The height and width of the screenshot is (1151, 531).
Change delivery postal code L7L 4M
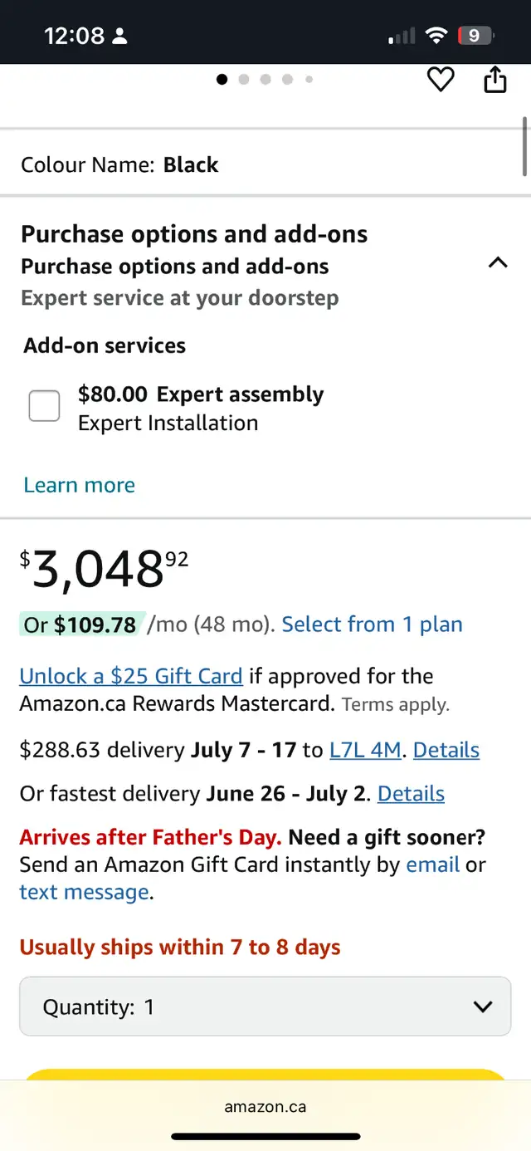[x=365, y=750]
